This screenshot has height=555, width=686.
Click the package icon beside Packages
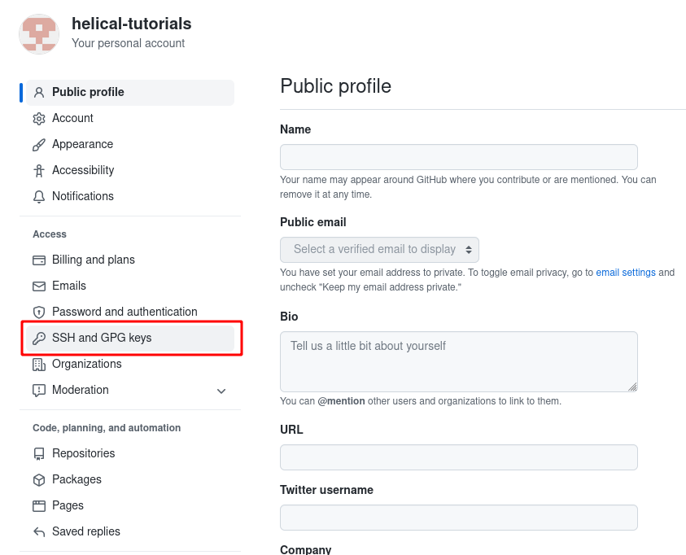coord(39,480)
